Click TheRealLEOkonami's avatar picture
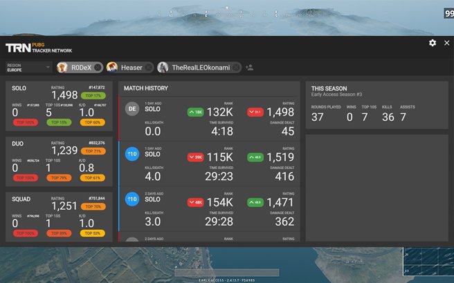 (163, 68)
